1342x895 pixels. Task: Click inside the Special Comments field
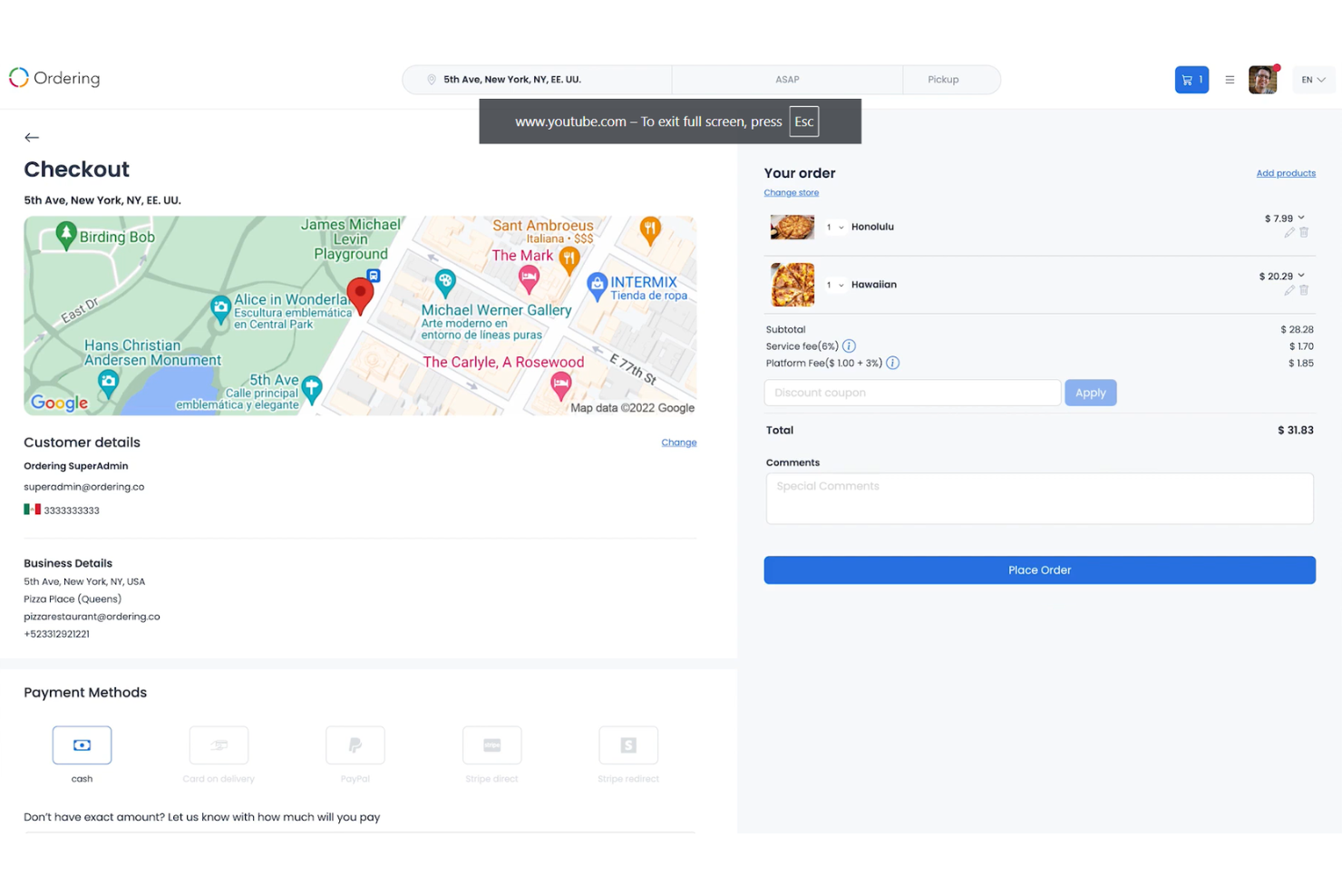(1039, 498)
